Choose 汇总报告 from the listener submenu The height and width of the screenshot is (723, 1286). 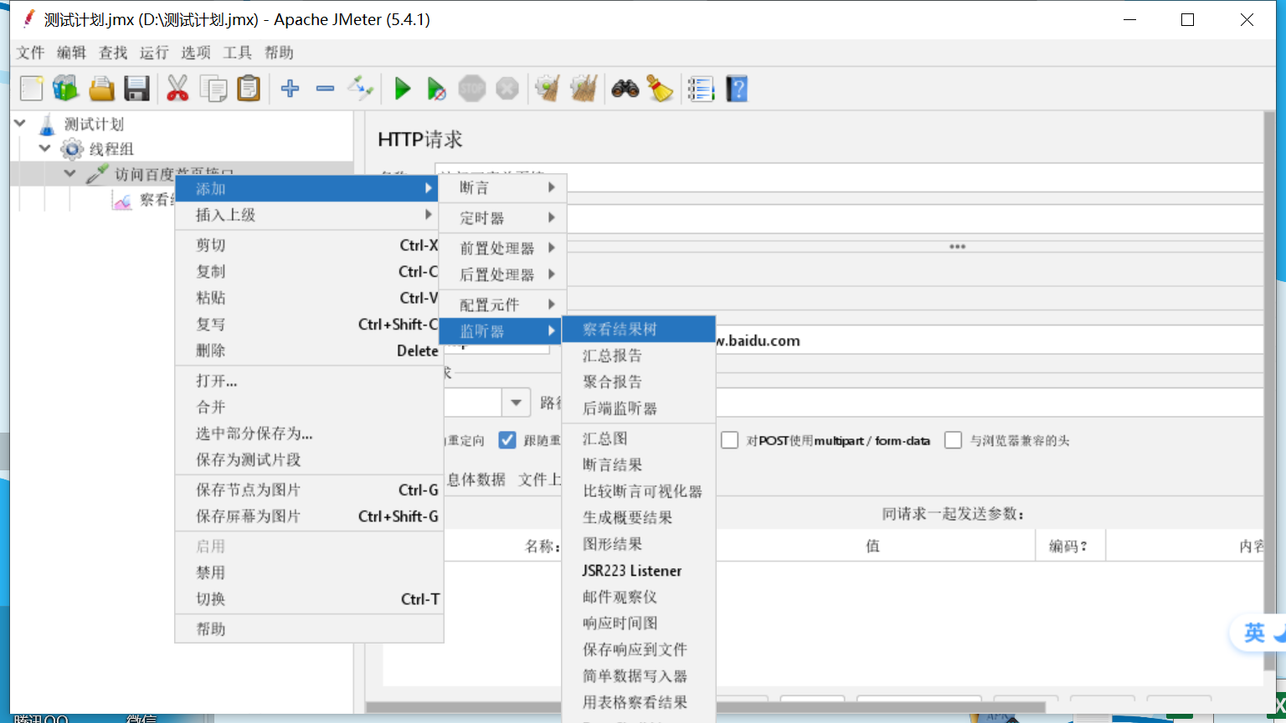click(x=639, y=356)
